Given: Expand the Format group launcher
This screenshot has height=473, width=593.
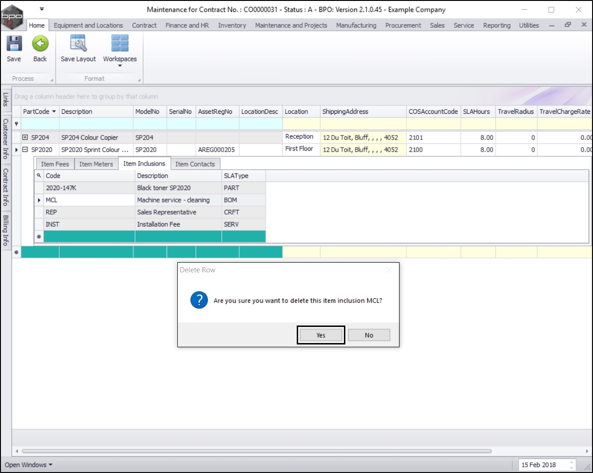Looking at the screenshot, I should (x=139, y=80).
